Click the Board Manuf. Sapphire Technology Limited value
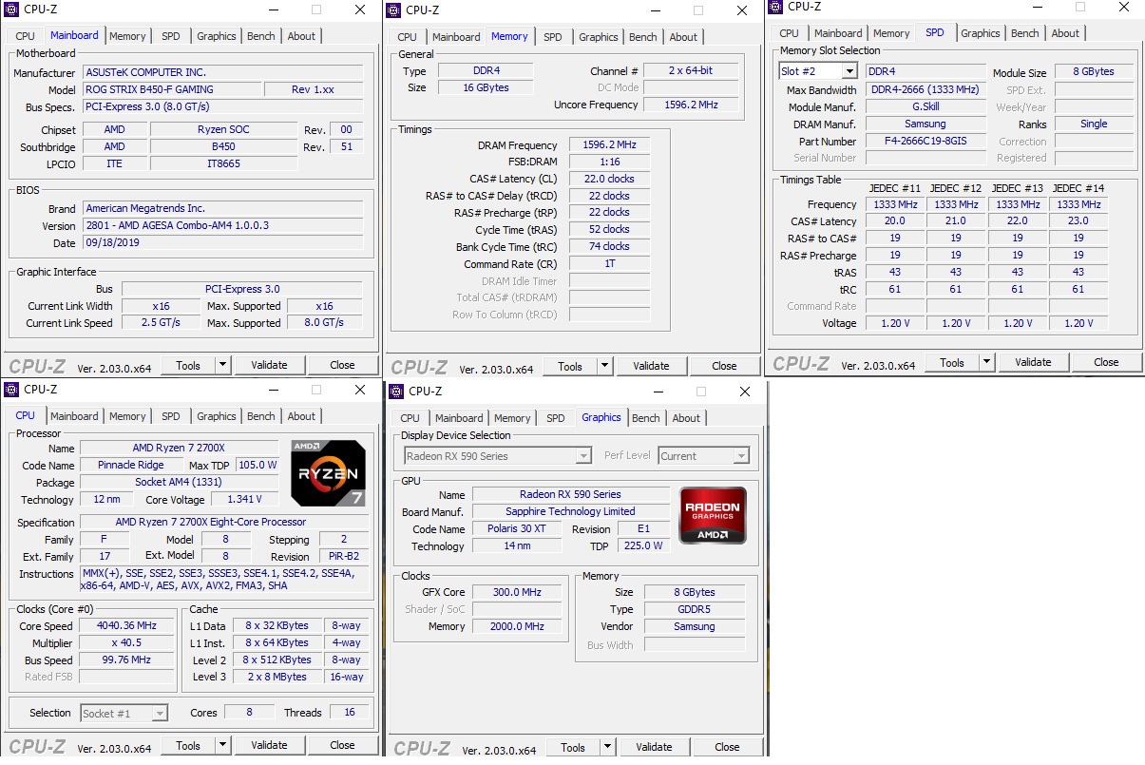Image resolution: width=1145 pixels, height=765 pixels. pos(570,512)
